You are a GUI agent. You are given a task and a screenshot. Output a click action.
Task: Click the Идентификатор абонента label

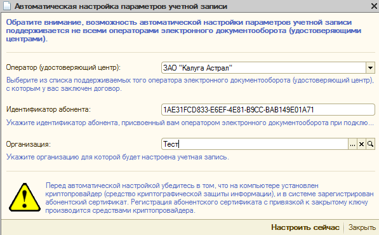(x=48, y=109)
